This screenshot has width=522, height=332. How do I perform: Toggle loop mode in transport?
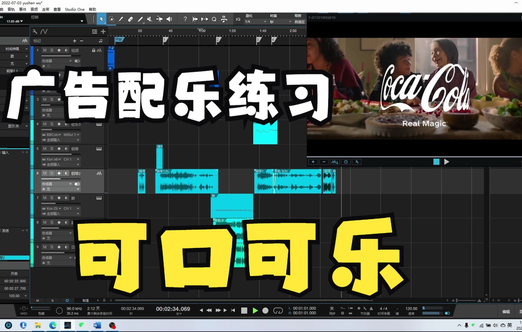pos(278,311)
